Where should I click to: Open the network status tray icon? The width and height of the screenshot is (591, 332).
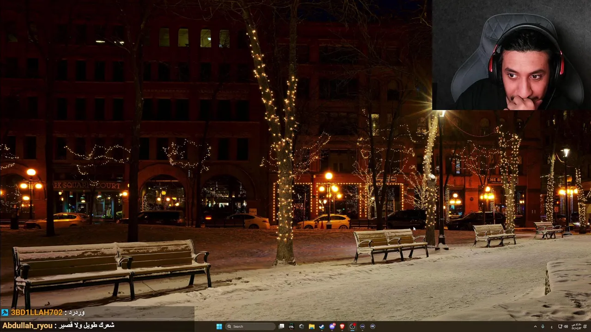click(560, 326)
